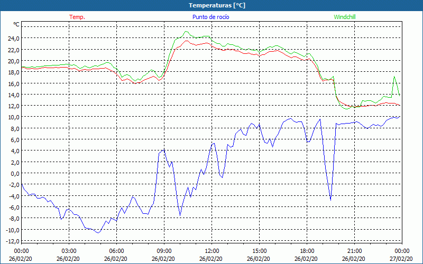Click the -10,0 y-axis value
Image resolution: width=423 pixels, height=264 pixels.
(13, 230)
